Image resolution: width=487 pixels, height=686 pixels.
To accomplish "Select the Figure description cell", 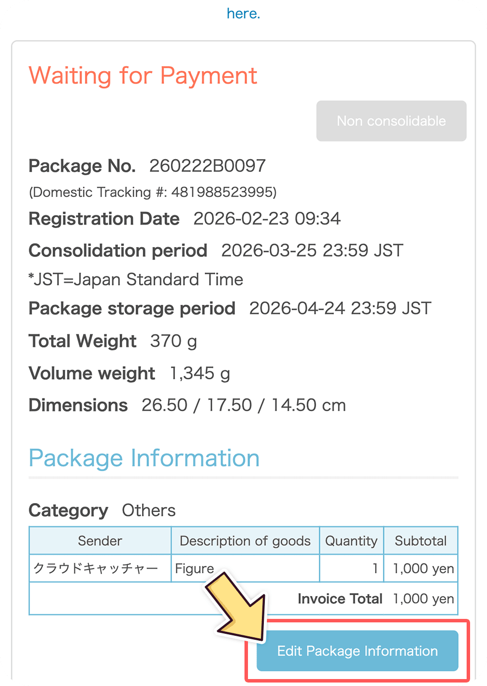I will point(245,568).
